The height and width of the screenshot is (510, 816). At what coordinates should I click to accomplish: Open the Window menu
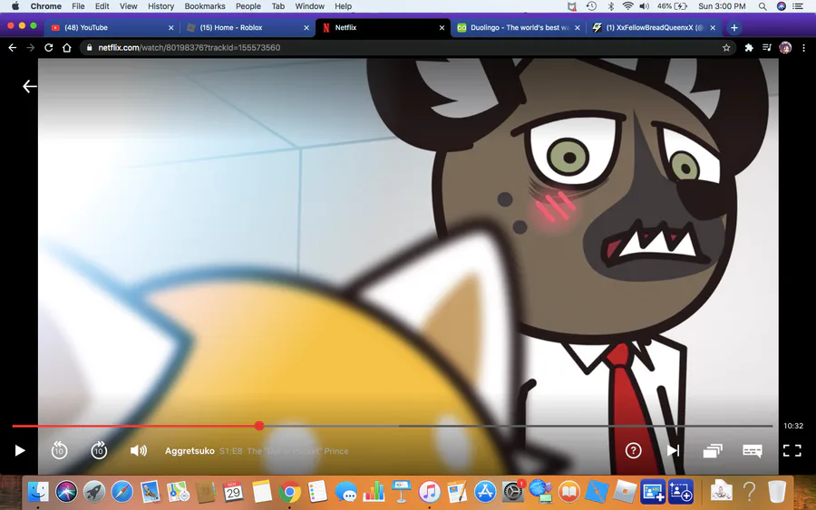click(310, 6)
